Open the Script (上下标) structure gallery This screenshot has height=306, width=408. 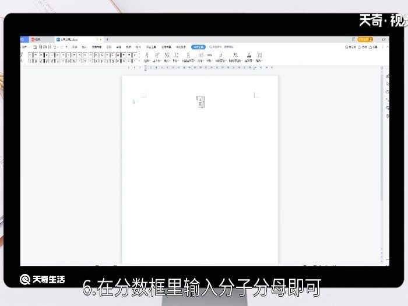point(157,57)
